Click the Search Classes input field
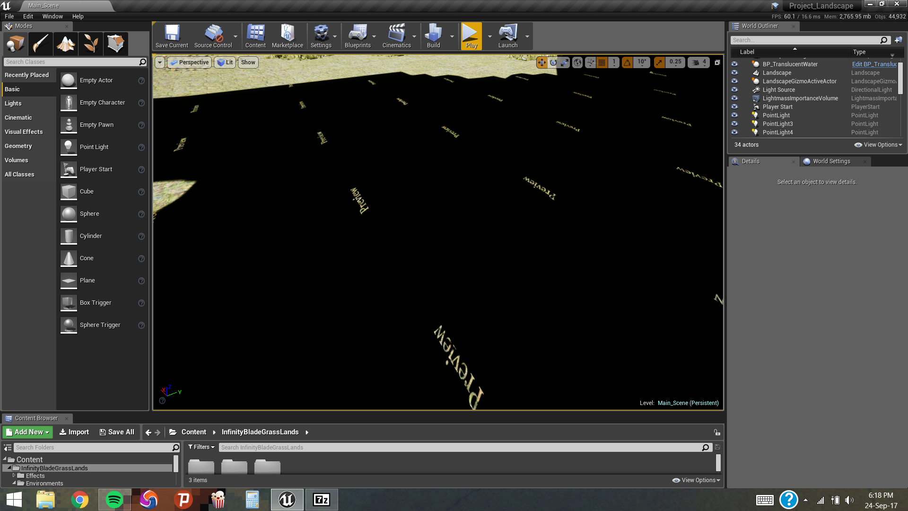Viewport: 908px width, 511px height. [71, 62]
